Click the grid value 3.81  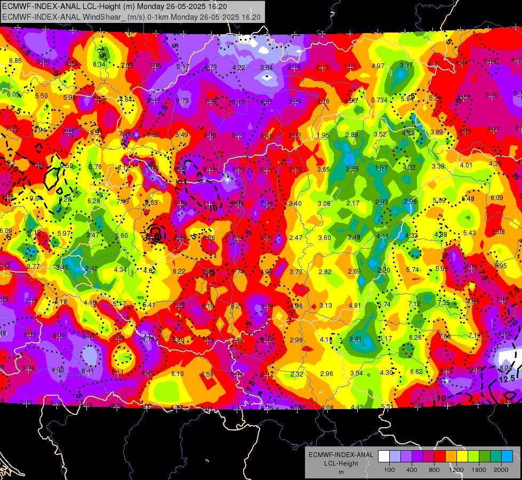[355, 339]
